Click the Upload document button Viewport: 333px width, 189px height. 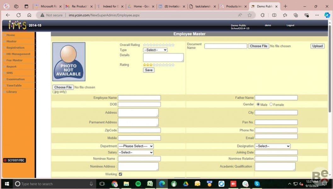[318, 46]
